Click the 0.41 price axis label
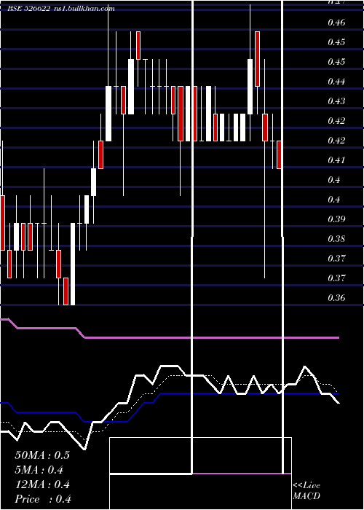This screenshot has height=510, width=364. [336, 160]
